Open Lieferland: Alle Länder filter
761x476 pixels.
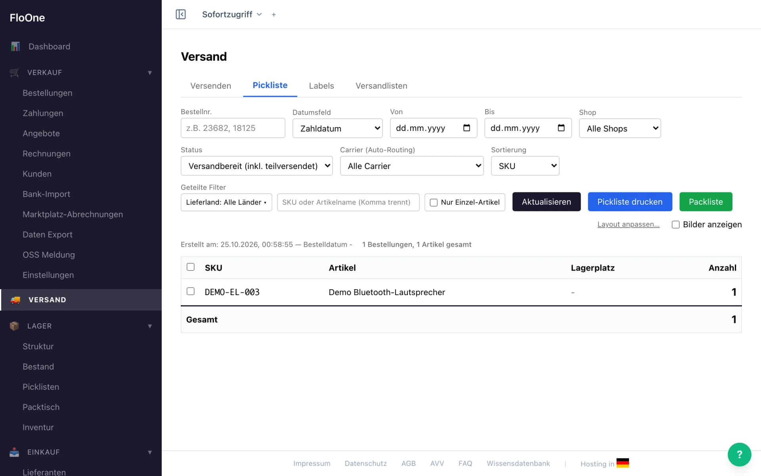pos(226,202)
